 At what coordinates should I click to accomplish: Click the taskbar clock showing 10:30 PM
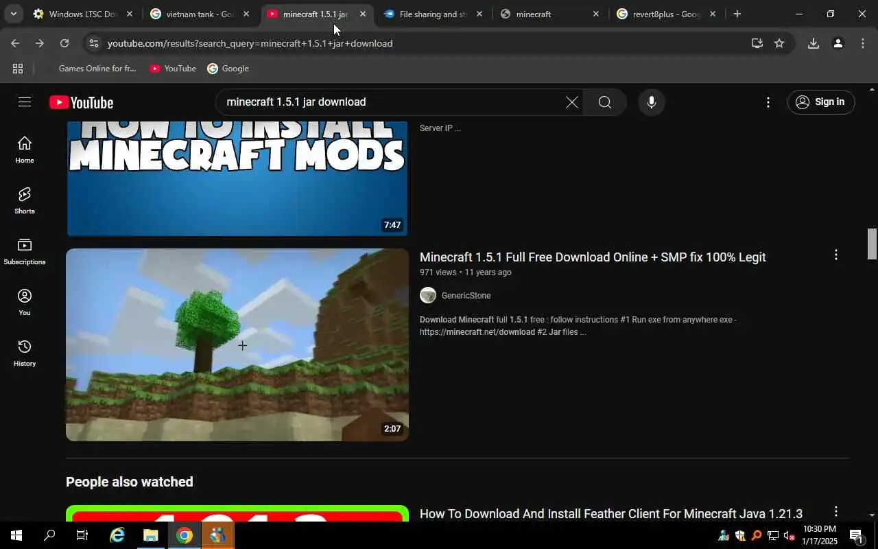(x=819, y=535)
